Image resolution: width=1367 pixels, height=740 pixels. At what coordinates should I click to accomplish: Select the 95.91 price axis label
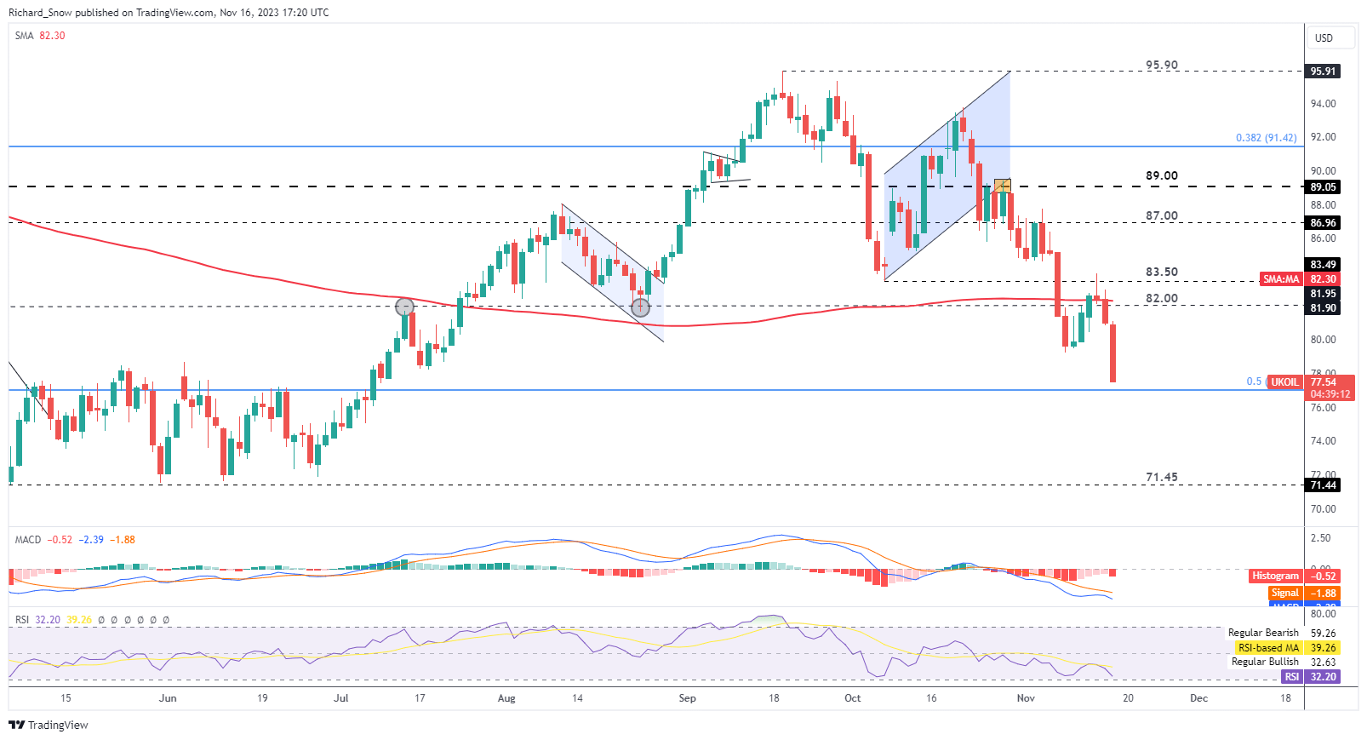pyautogui.click(x=1323, y=72)
